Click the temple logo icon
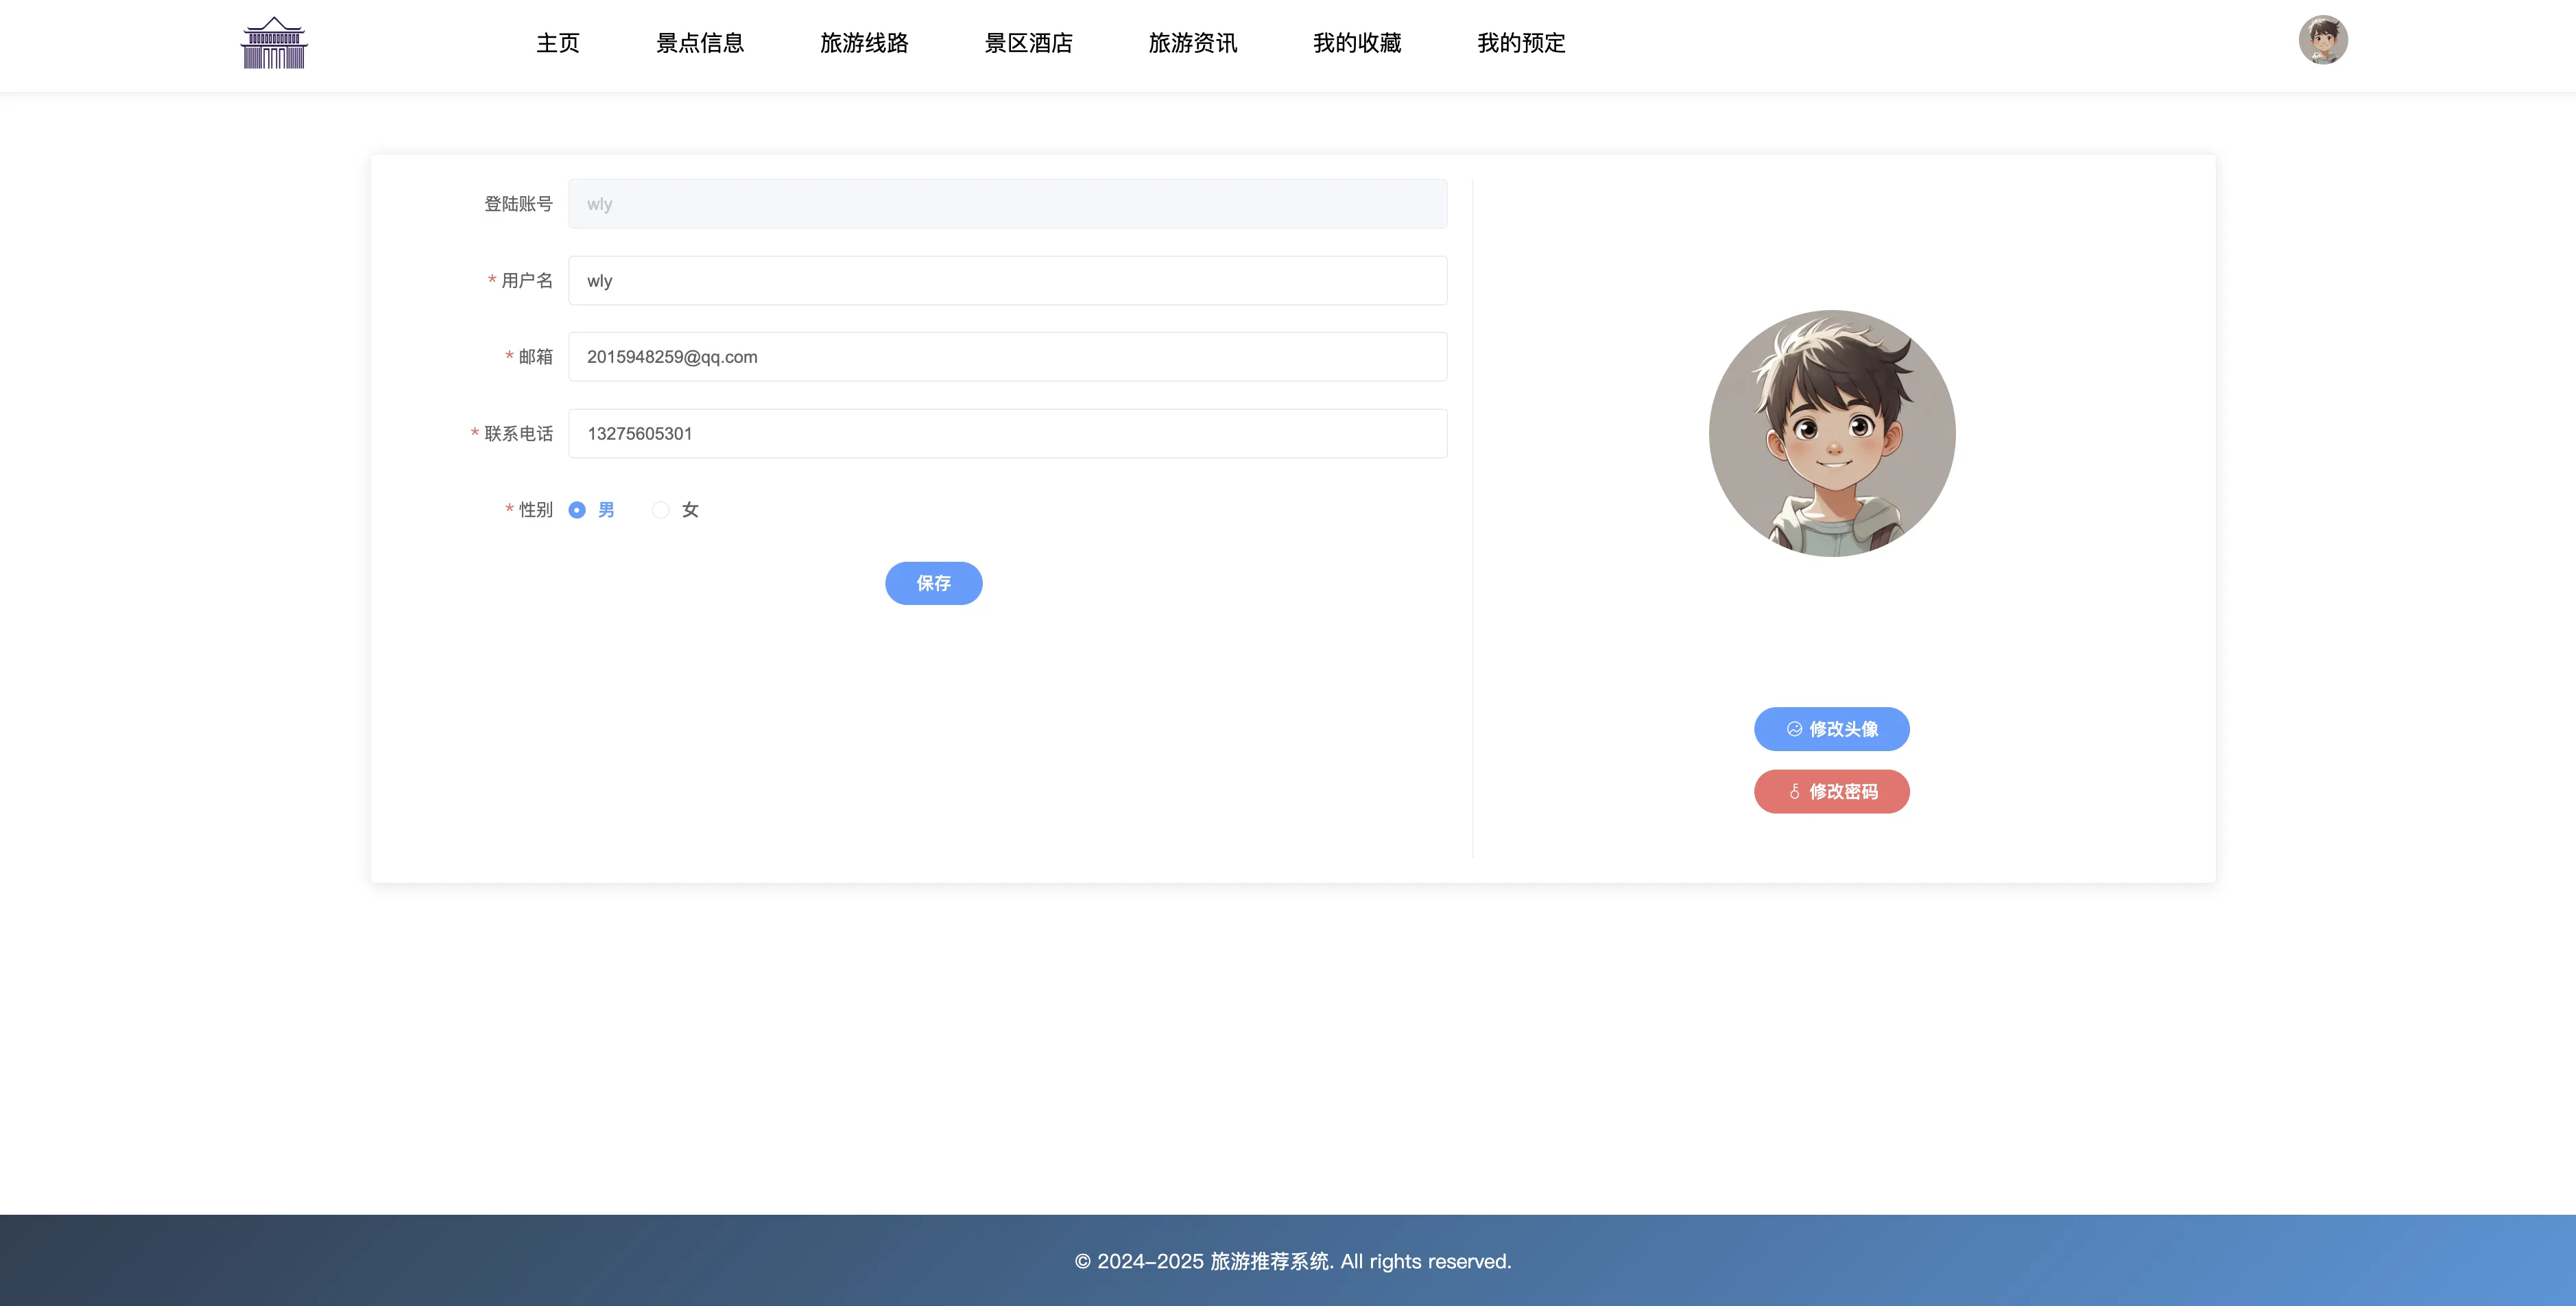This screenshot has height=1306, width=2576. 274,43
